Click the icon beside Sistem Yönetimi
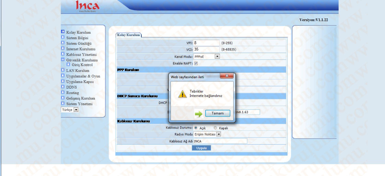 (62, 103)
